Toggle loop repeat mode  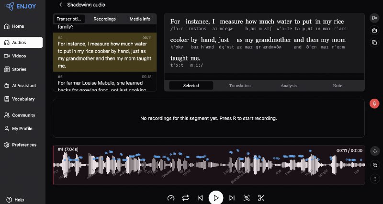[x=186, y=198]
